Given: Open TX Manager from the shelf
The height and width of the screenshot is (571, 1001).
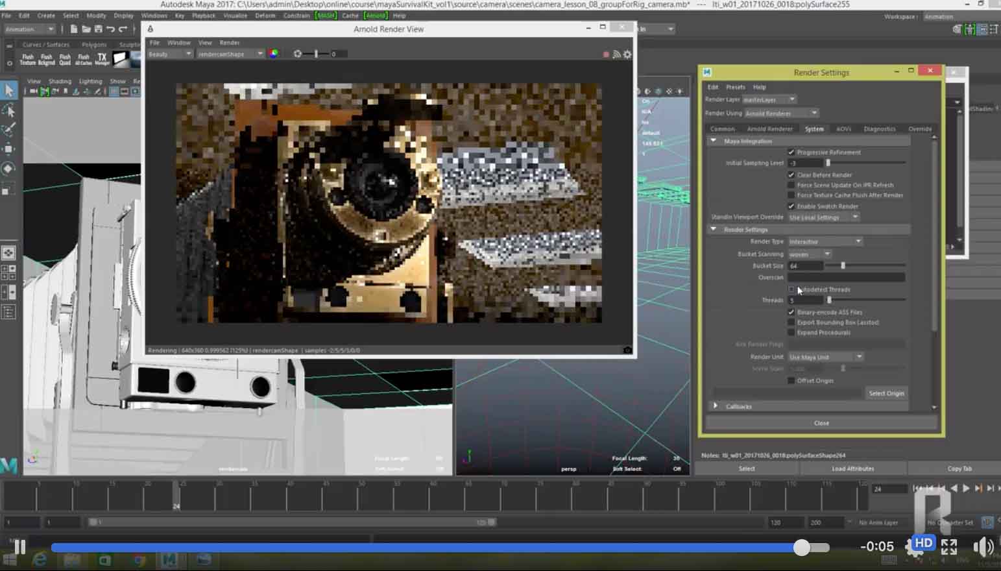Looking at the screenshot, I should point(102,59).
